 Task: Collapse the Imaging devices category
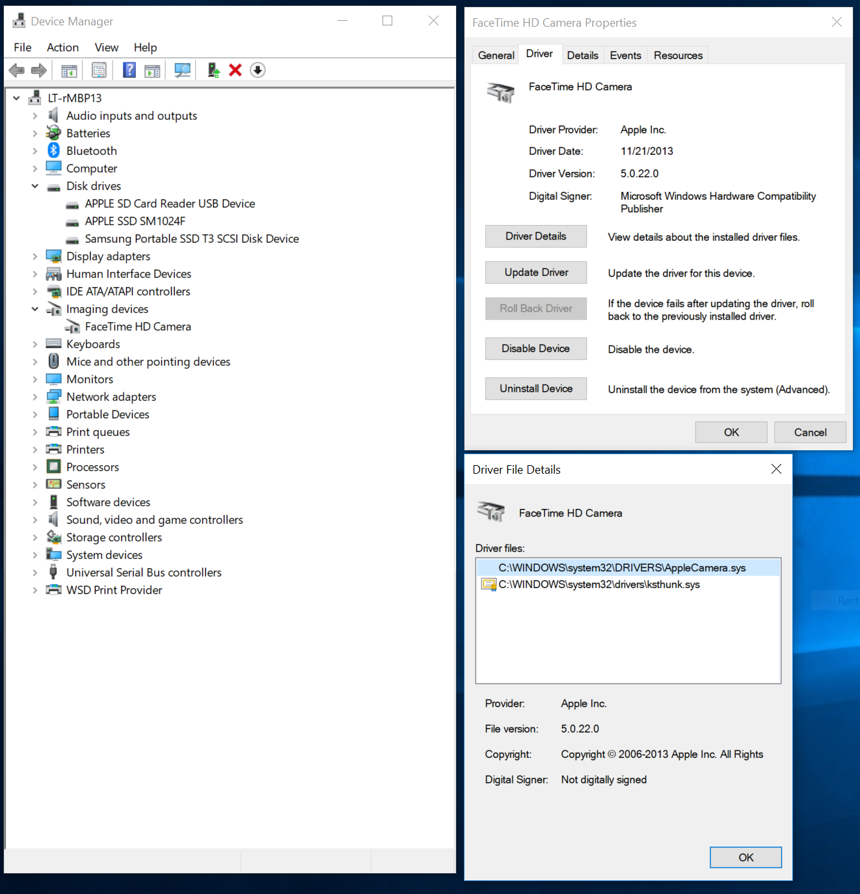coord(35,309)
